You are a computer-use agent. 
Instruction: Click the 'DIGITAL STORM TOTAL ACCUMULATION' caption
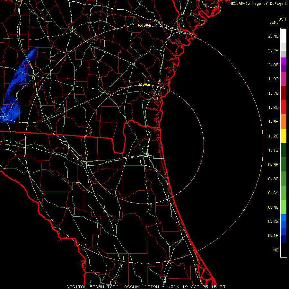point(113,287)
